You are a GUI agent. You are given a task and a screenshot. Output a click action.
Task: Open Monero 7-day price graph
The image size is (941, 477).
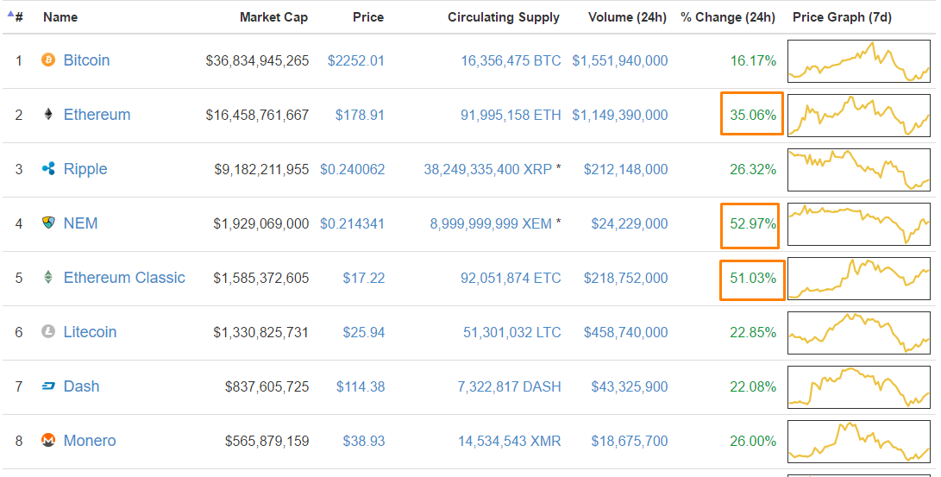(x=859, y=442)
